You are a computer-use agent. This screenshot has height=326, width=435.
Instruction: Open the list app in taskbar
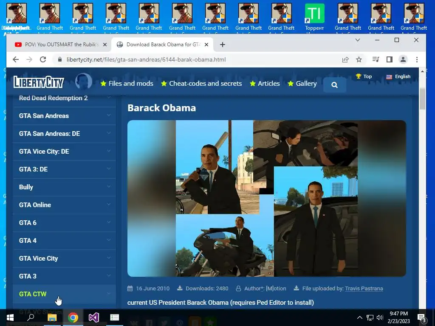(x=115, y=318)
